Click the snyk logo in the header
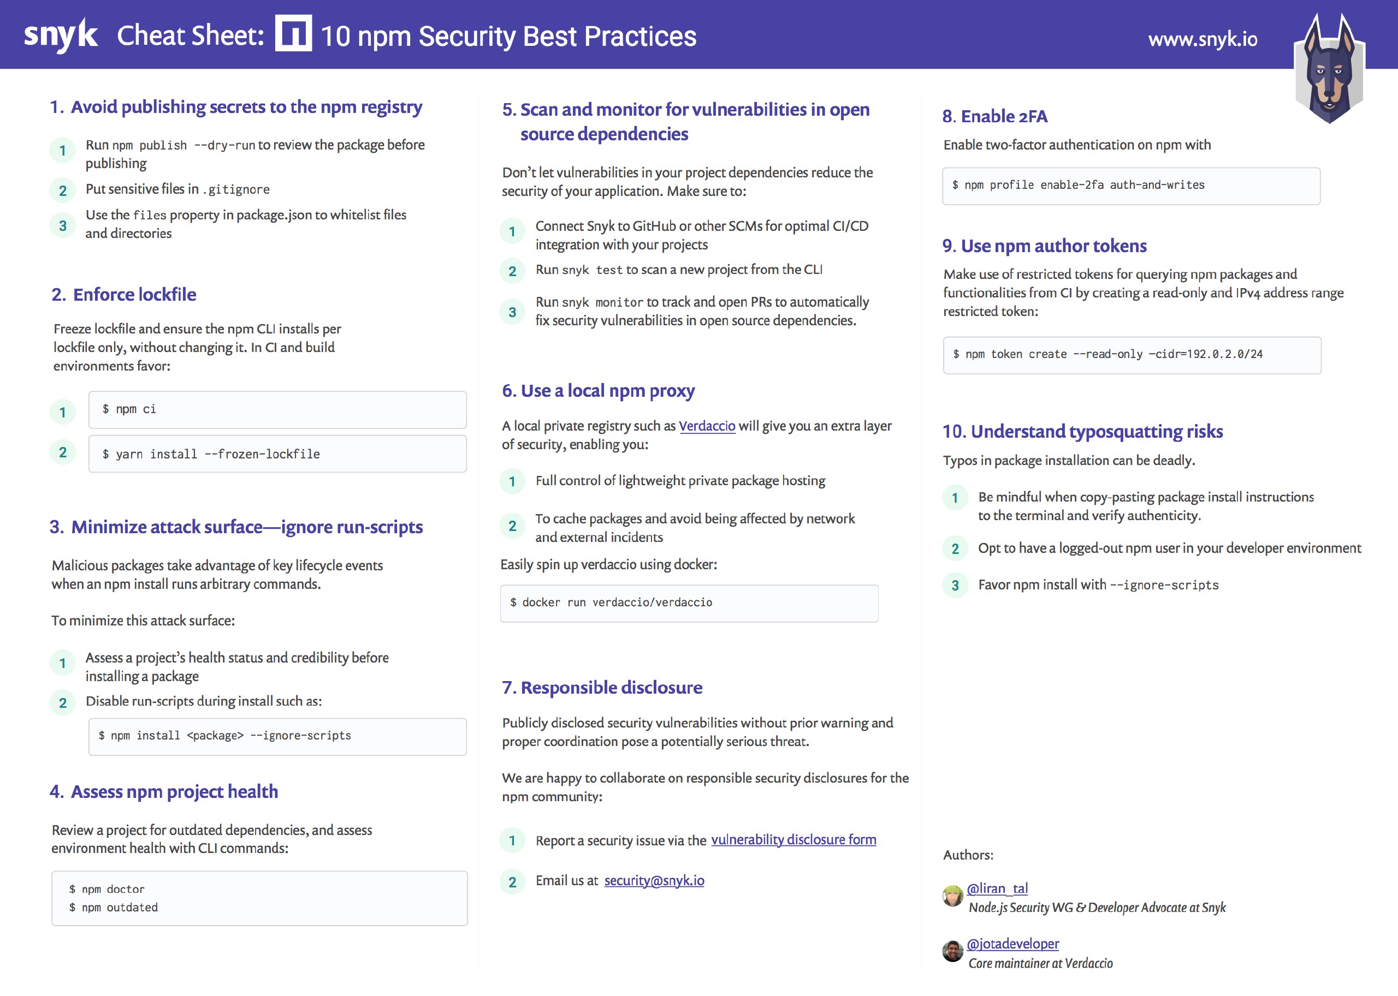 [x=61, y=35]
